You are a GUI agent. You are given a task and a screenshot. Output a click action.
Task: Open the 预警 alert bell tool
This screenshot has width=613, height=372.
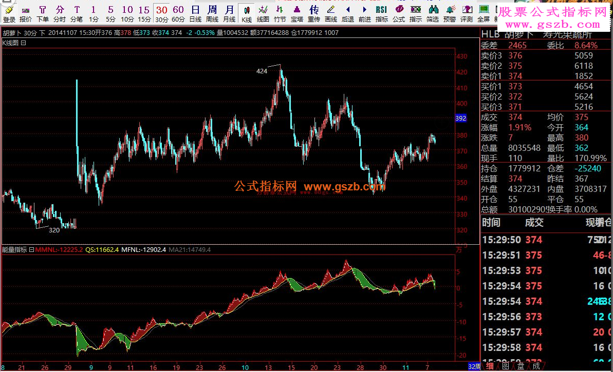tap(450, 13)
